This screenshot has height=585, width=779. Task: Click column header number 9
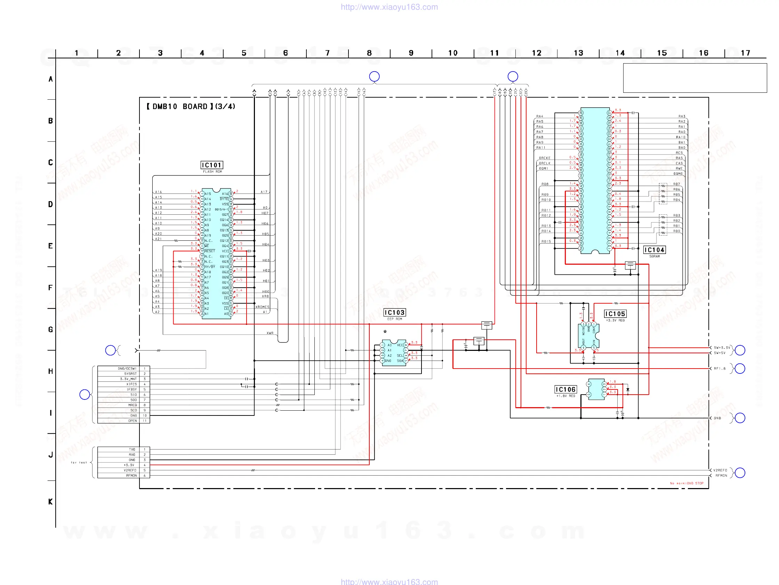tap(411, 53)
